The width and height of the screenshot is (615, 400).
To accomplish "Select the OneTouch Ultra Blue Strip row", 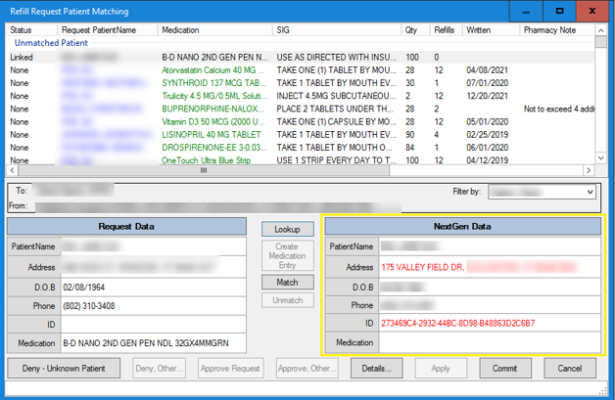I will 301,159.
